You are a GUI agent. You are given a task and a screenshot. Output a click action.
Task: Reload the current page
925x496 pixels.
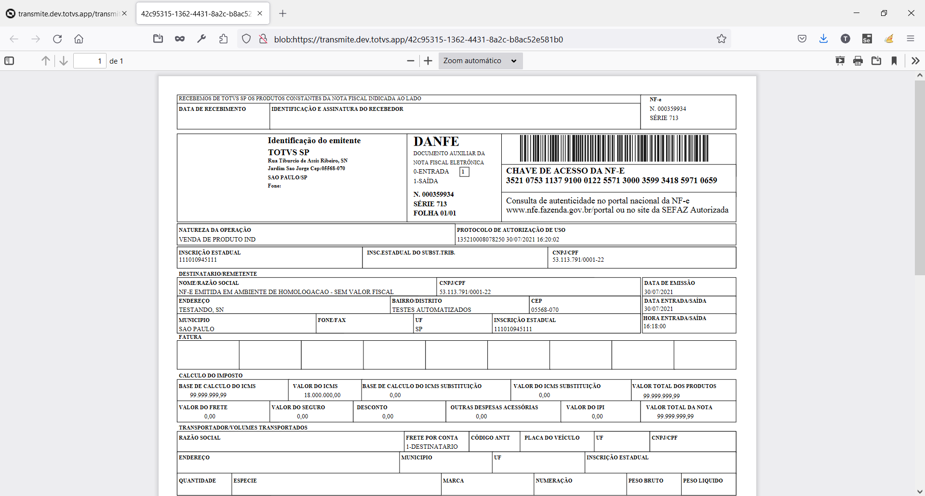57,39
